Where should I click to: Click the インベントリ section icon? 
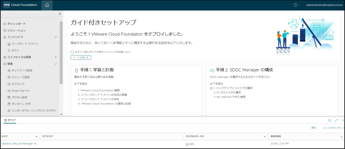point(5,37)
